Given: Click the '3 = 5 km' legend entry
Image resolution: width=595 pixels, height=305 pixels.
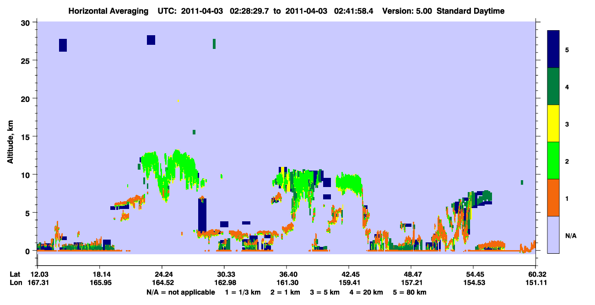Looking at the screenshot, I should [325, 292].
